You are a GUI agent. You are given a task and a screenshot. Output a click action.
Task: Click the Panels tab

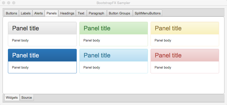tap(52, 13)
